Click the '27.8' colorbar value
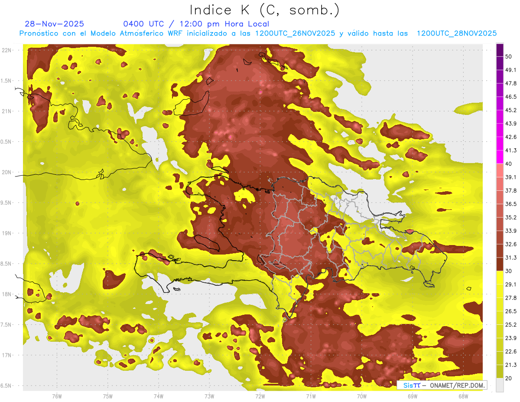 (511, 297)
